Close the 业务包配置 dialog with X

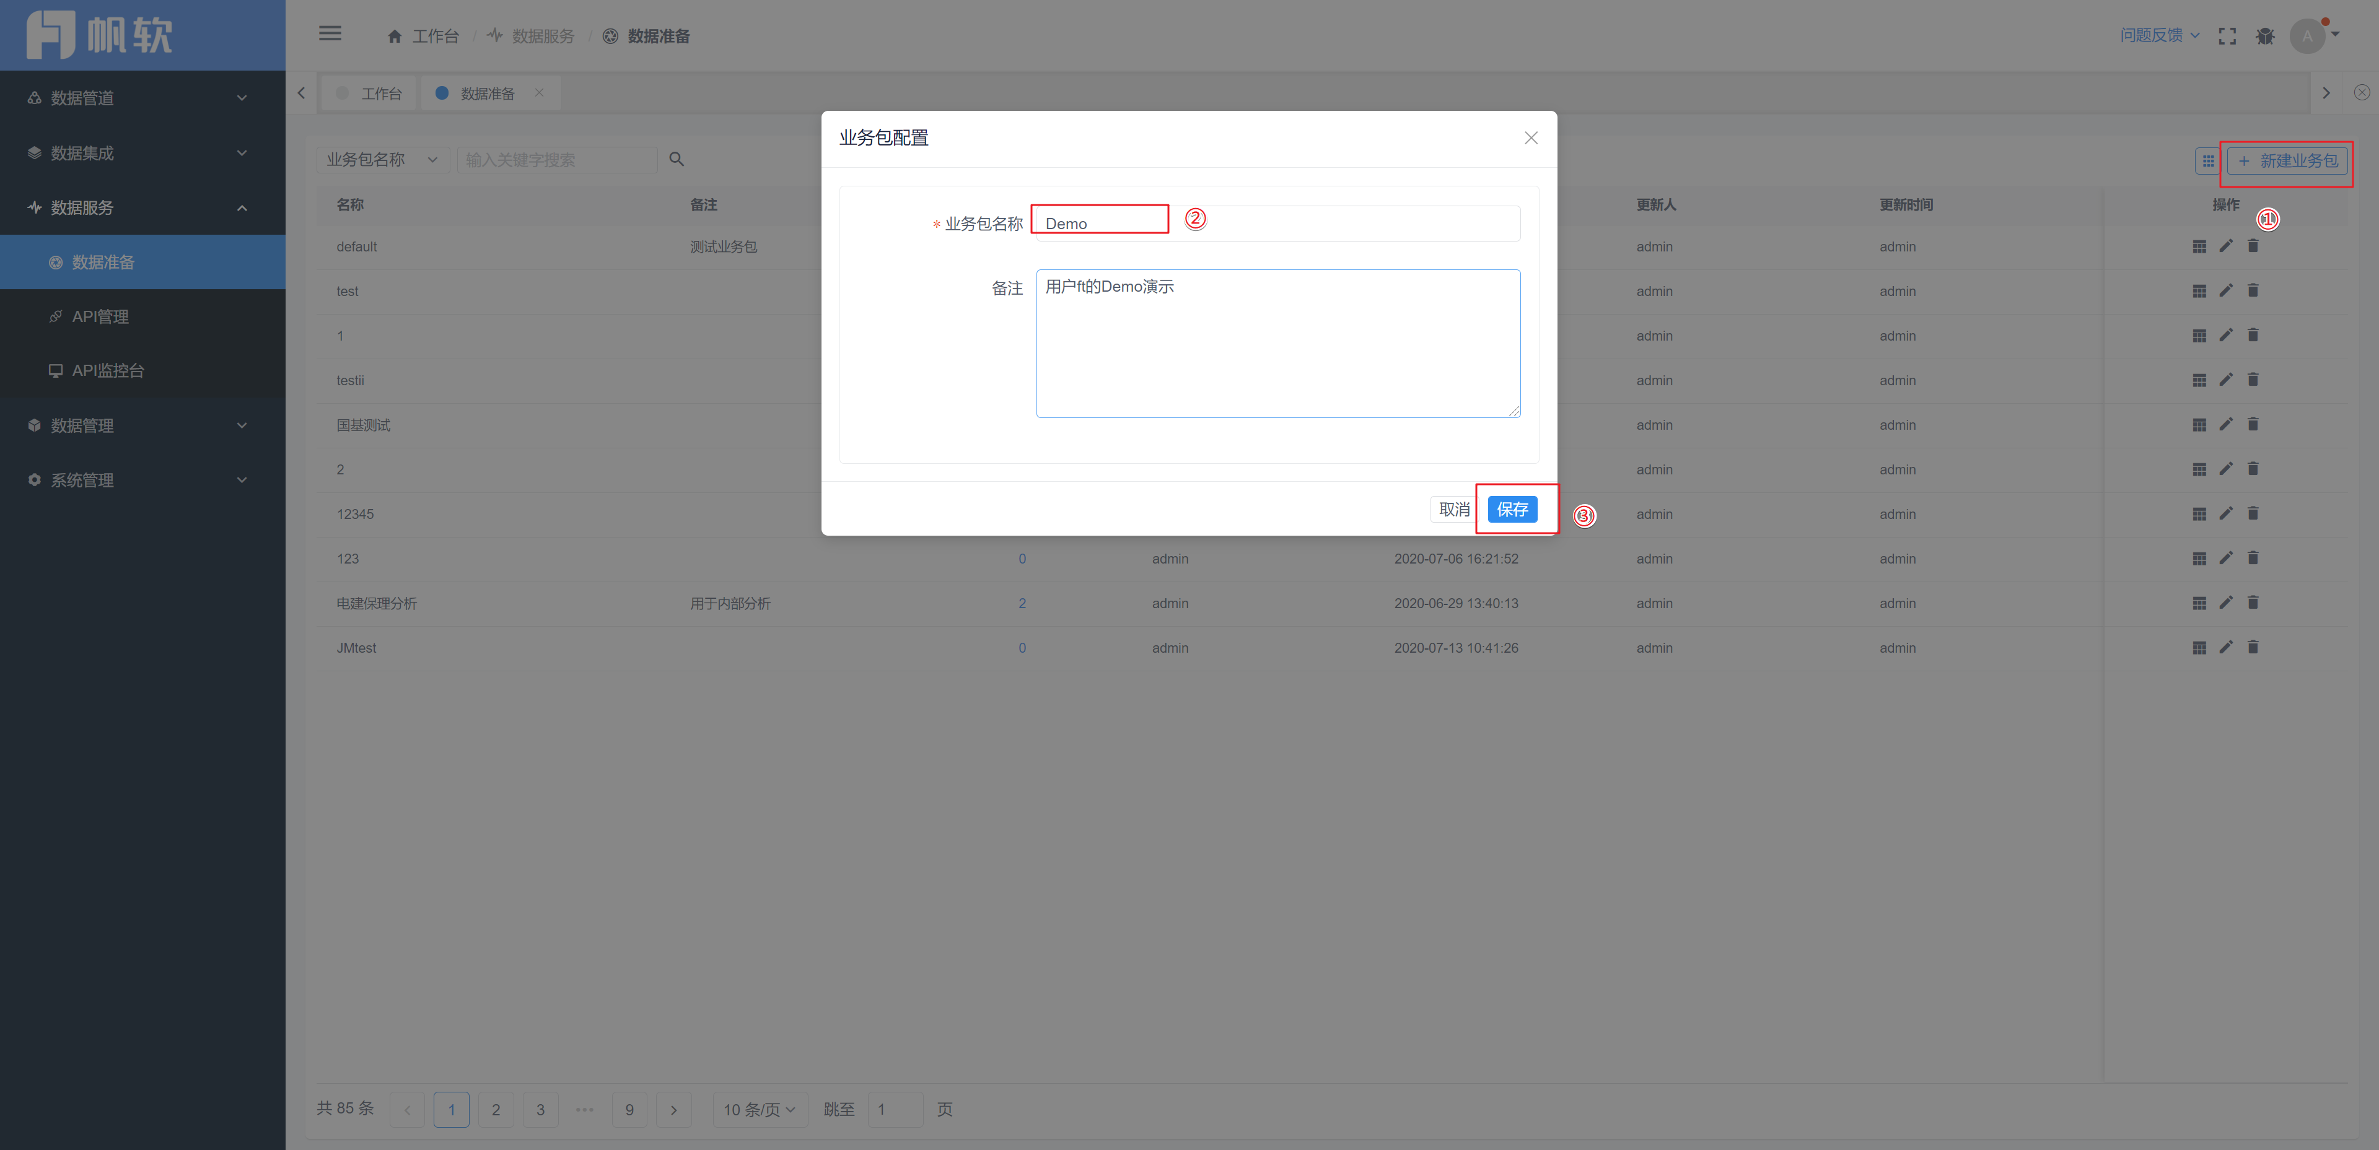click(1530, 137)
